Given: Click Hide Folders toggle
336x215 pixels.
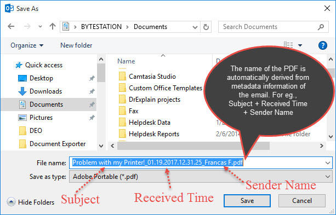Looking at the screenshot, I should click(x=31, y=202).
